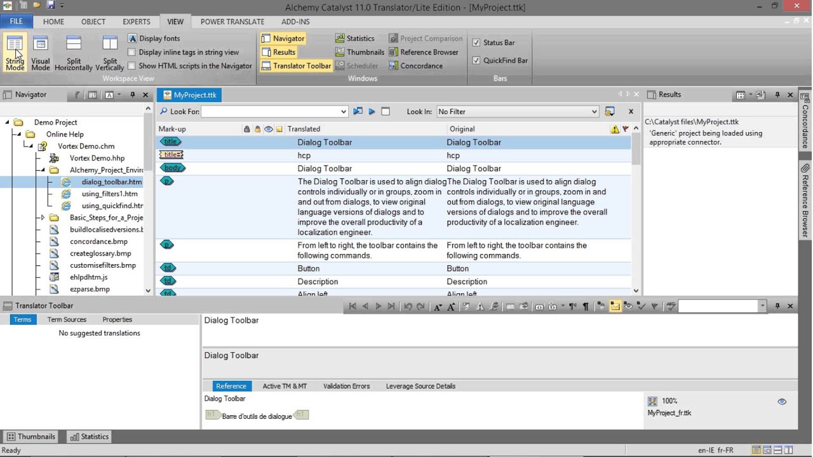The width and height of the screenshot is (813, 457).
Task: Open the POWER TRANSLATE ribbon tab
Action: pos(232,22)
